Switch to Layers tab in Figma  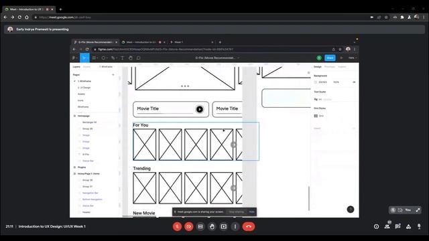pyautogui.click(x=76, y=67)
